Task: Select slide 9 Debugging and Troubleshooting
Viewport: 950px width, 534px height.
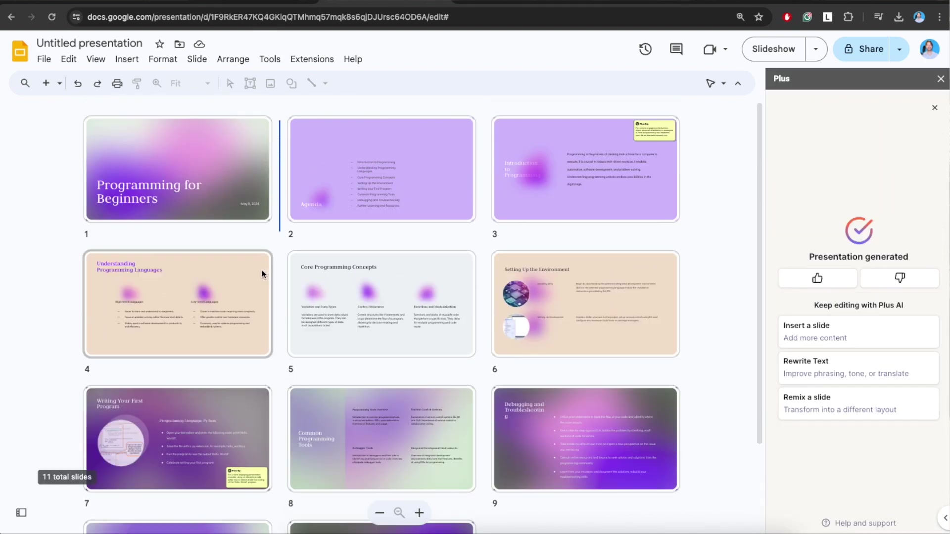Action: tap(585, 439)
